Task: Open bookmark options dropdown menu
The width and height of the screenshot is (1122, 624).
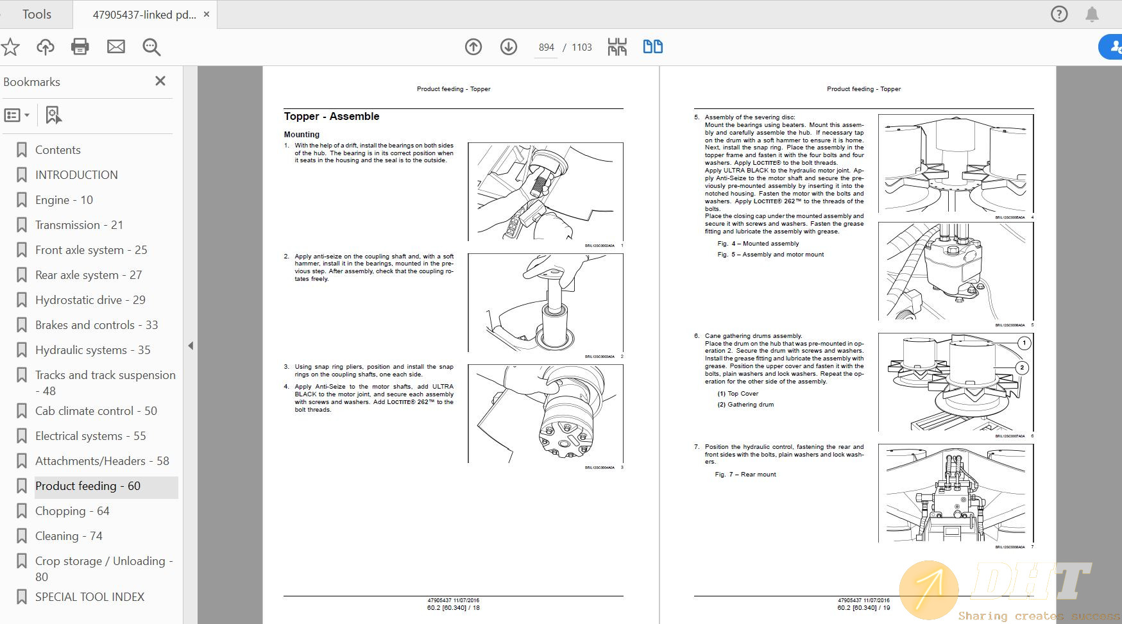Action: [x=17, y=115]
